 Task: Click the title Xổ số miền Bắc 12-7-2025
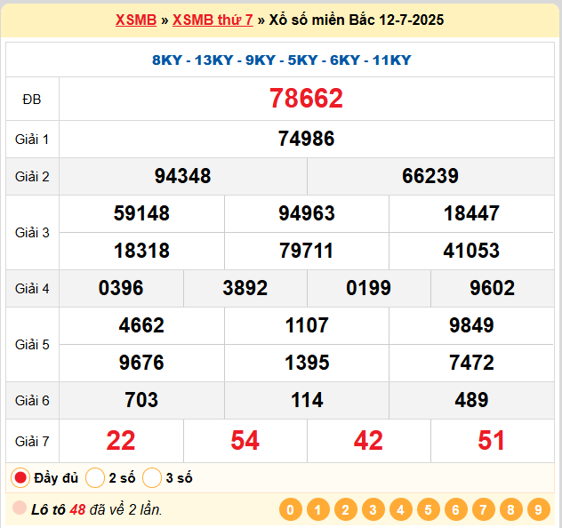tap(357, 20)
